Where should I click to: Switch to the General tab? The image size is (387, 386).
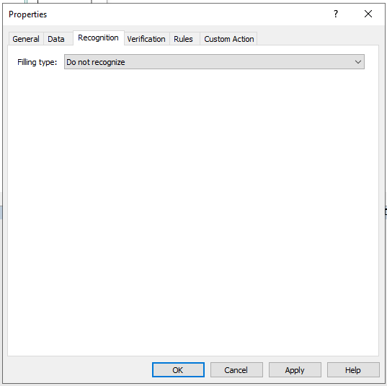point(26,39)
